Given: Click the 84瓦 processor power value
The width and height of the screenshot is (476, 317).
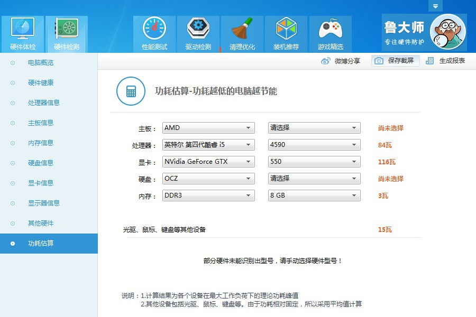Looking at the screenshot, I should click(x=385, y=145).
